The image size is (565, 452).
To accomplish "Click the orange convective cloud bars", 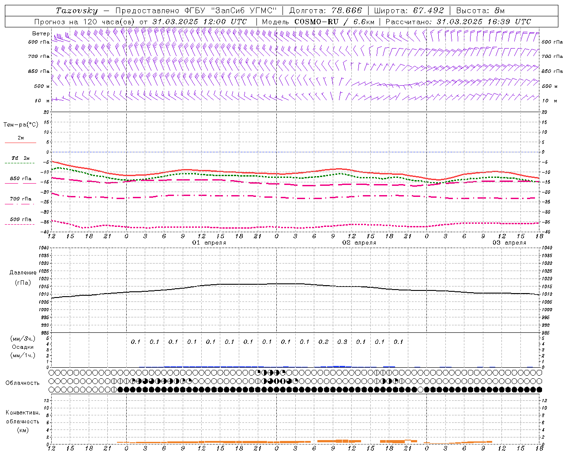I will tap(305, 442).
